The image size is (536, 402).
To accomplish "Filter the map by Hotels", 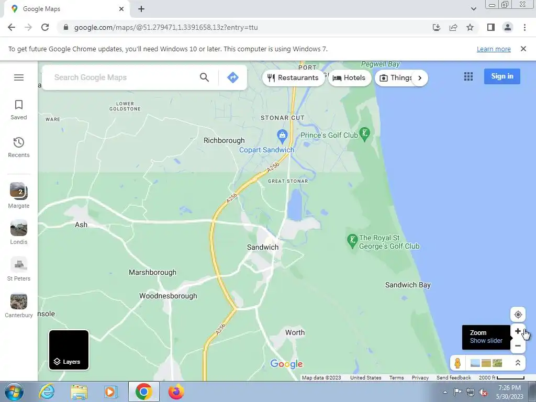I will pos(349,78).
